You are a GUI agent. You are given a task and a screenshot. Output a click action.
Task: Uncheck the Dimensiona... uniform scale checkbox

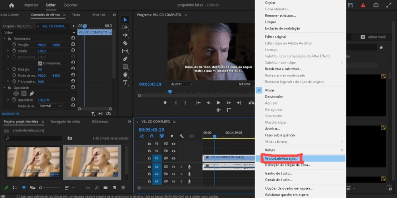(x=40, y=63)
